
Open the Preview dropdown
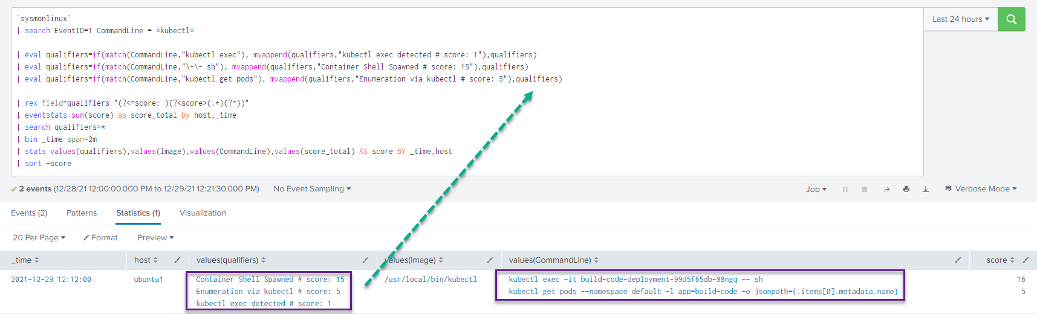pos(156,238)
